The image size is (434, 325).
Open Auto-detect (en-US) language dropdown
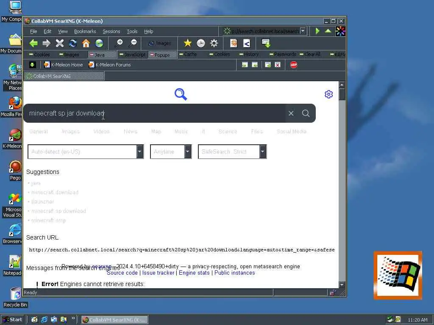86,151
